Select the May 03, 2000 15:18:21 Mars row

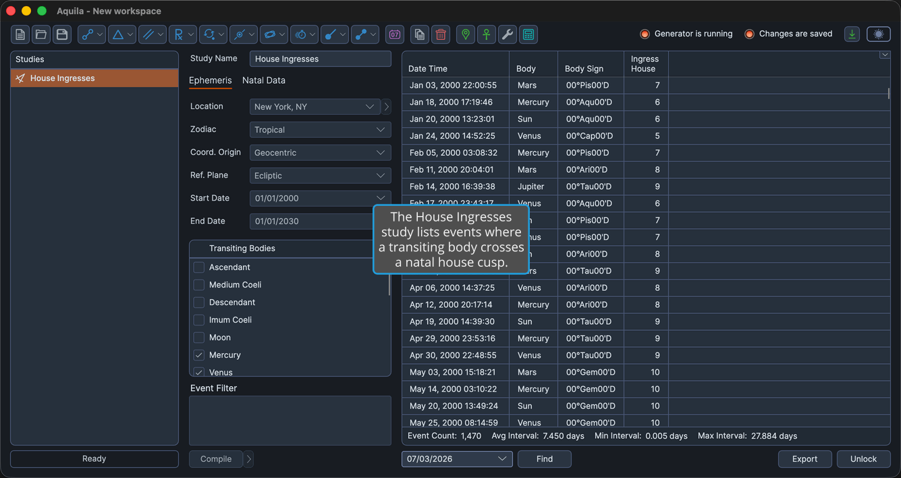click(x=646, y=372)
